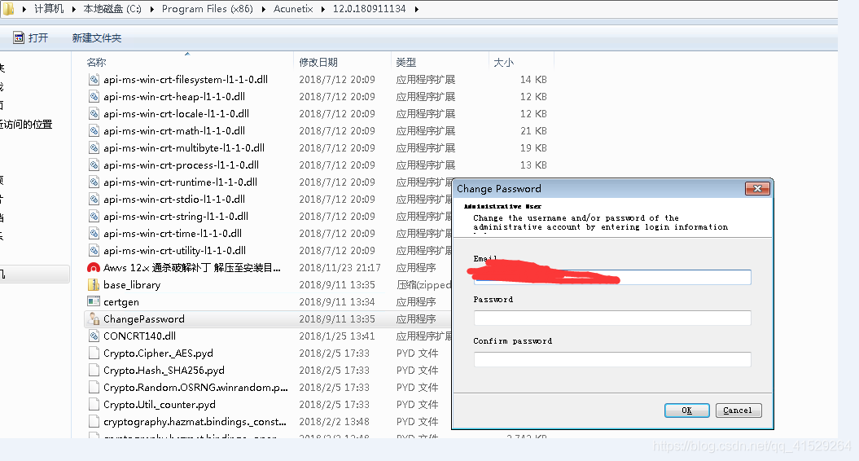This screenshot has height=461, width=859.
Task: Click OK in the Change Password dialog
Action: point(687,410)
